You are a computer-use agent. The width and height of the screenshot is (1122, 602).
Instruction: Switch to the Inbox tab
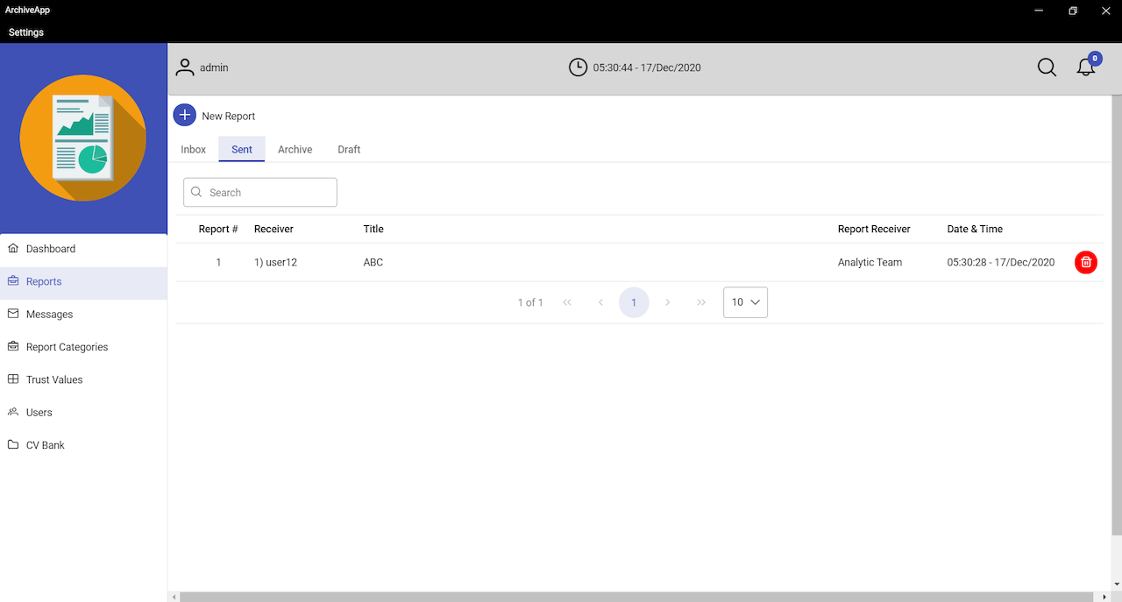194,150
